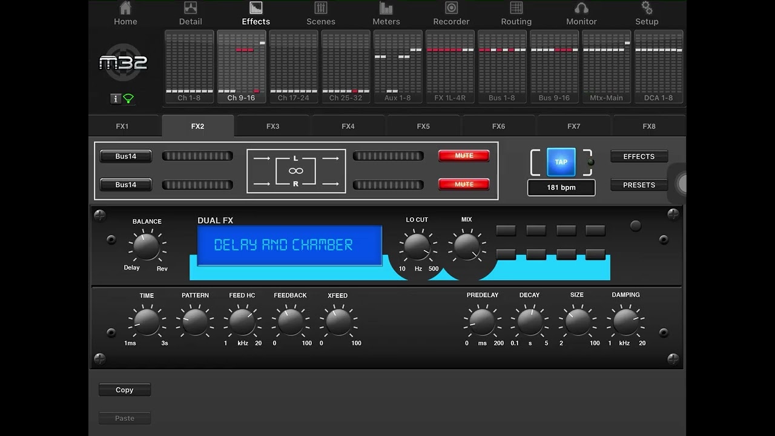775x436 pixels.
Task: Open the EFFECTS list button
Action: tap(639, 156)
